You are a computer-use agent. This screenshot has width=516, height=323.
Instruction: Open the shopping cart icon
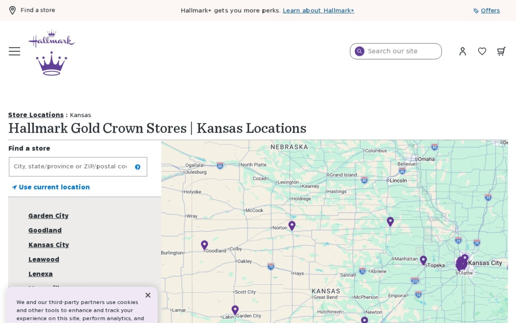click(501, 51)
